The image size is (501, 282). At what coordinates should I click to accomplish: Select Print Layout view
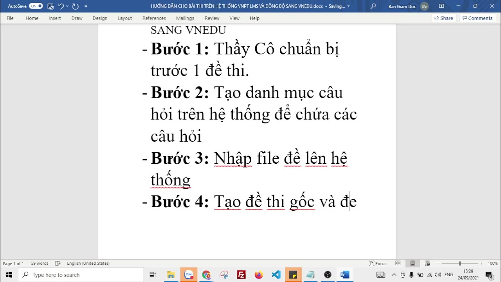[413, 264]
